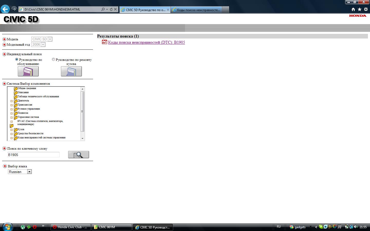
Task: Click the volume speaker tray icon
Action: 356,227
